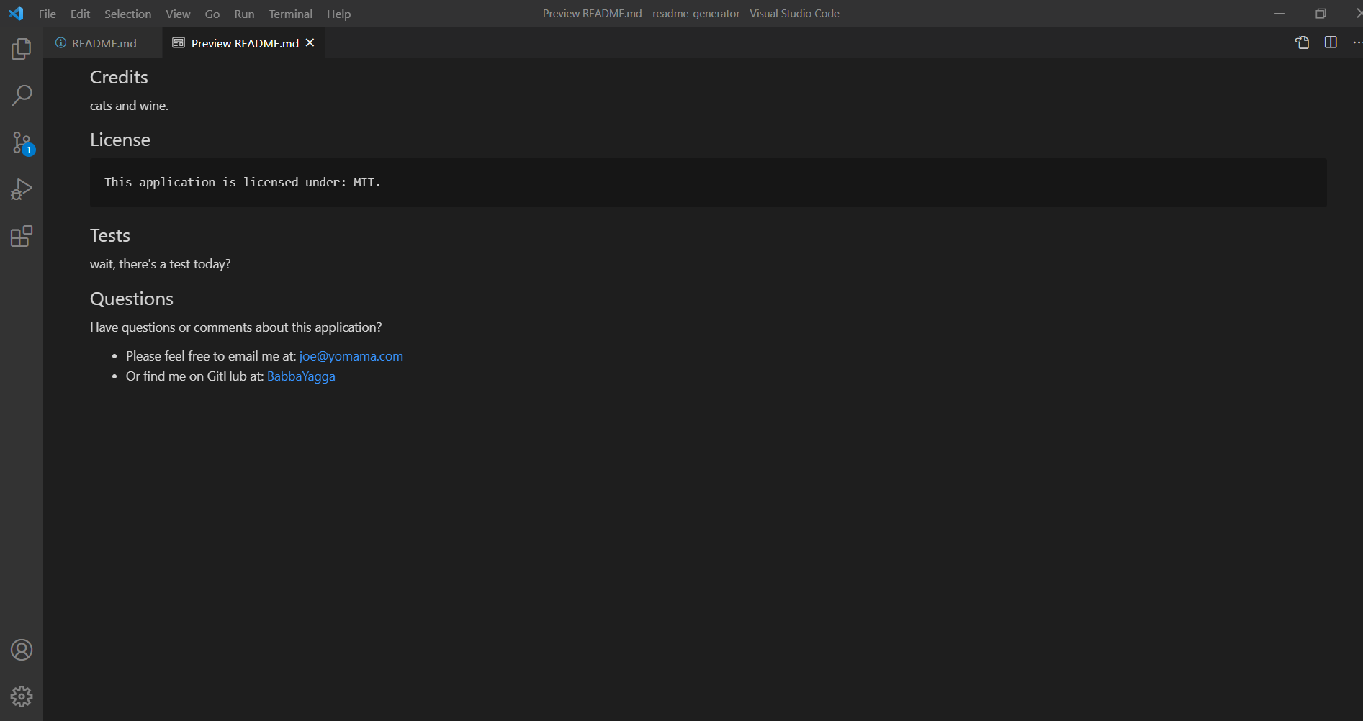Close the Preview README.md tab
The height and width of the screenshot is (721, 1363).
[310, 42]
